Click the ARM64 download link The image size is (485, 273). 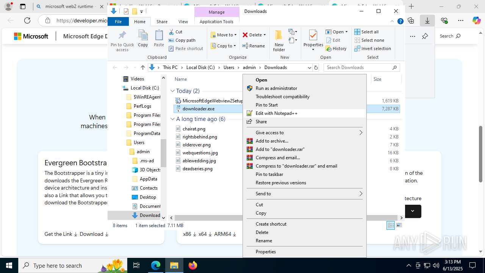click(225, 234)
